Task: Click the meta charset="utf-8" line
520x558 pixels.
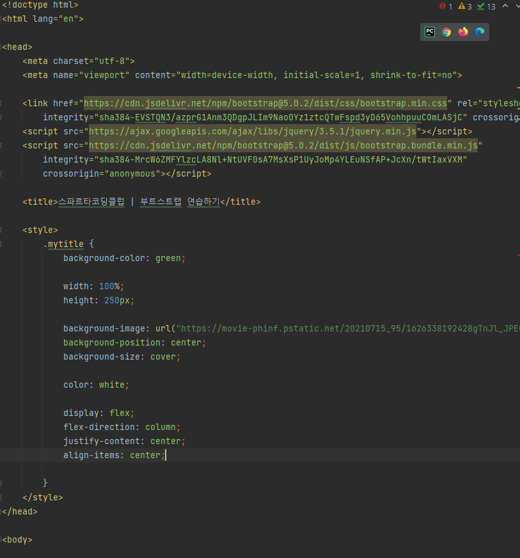Action: [x=79, y=61]
